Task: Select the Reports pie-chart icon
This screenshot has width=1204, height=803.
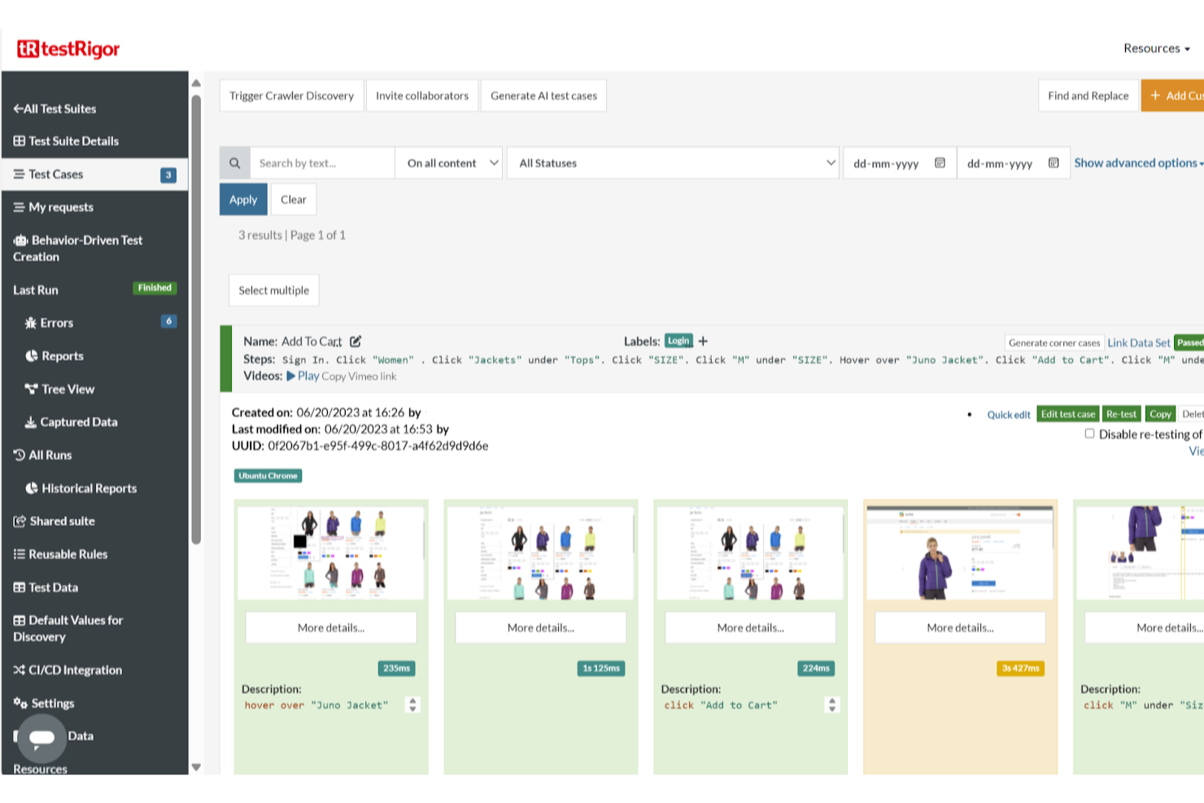Action: click(30, 356)
